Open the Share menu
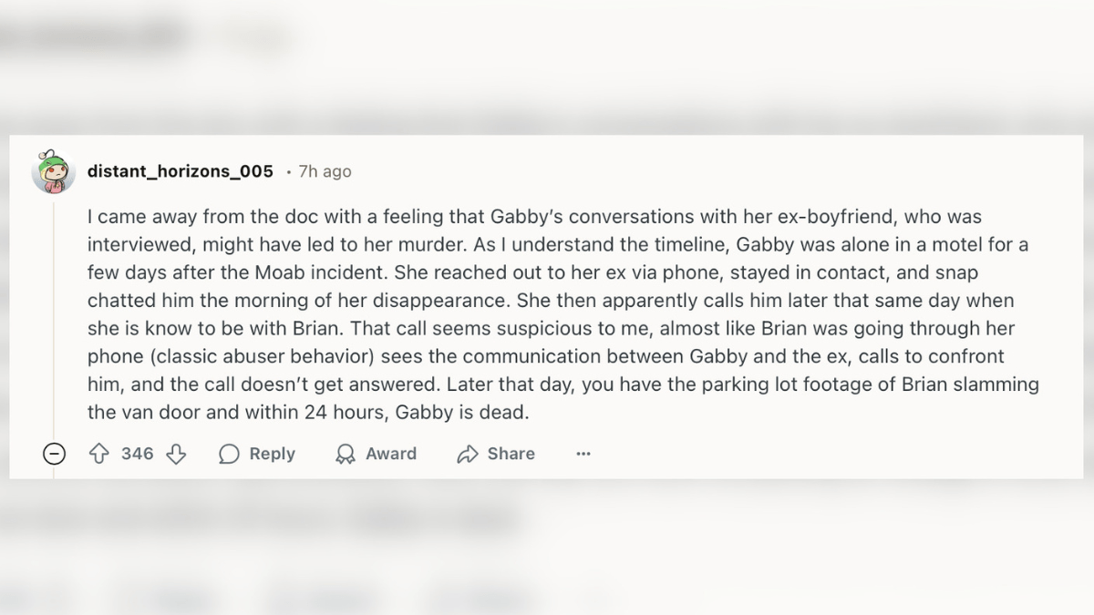Viewport: 1094px width, 615px height. pyautogui.click(x=495, y=453)
